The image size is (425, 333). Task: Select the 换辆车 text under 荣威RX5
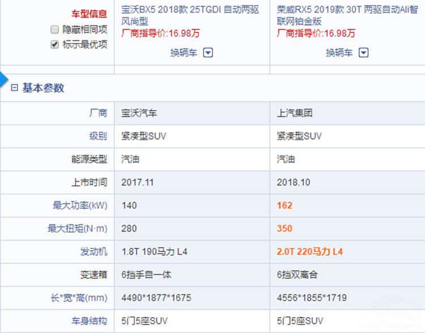[x=339, y=53]
